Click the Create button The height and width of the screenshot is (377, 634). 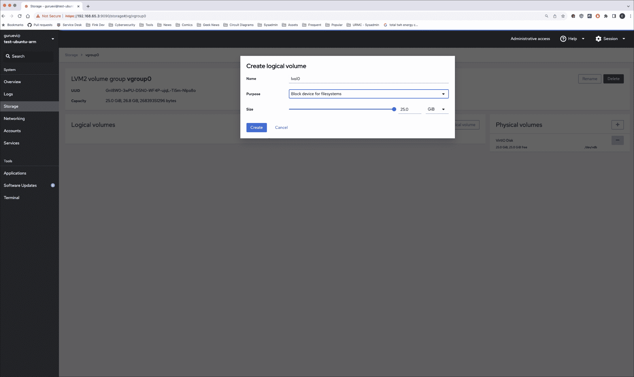tap(256, 127)
